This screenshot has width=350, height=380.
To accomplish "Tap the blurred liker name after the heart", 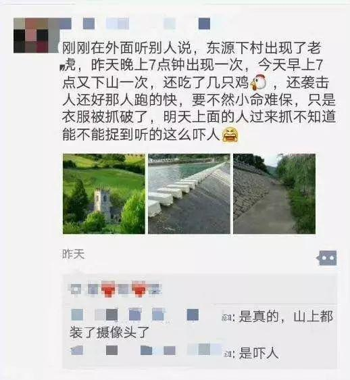I will 93,289.
